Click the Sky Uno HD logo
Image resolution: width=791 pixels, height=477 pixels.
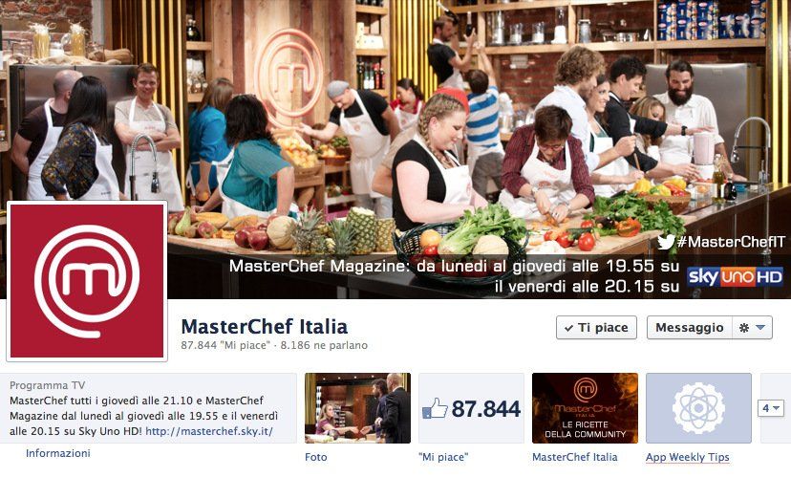click(x=735, y=276)
